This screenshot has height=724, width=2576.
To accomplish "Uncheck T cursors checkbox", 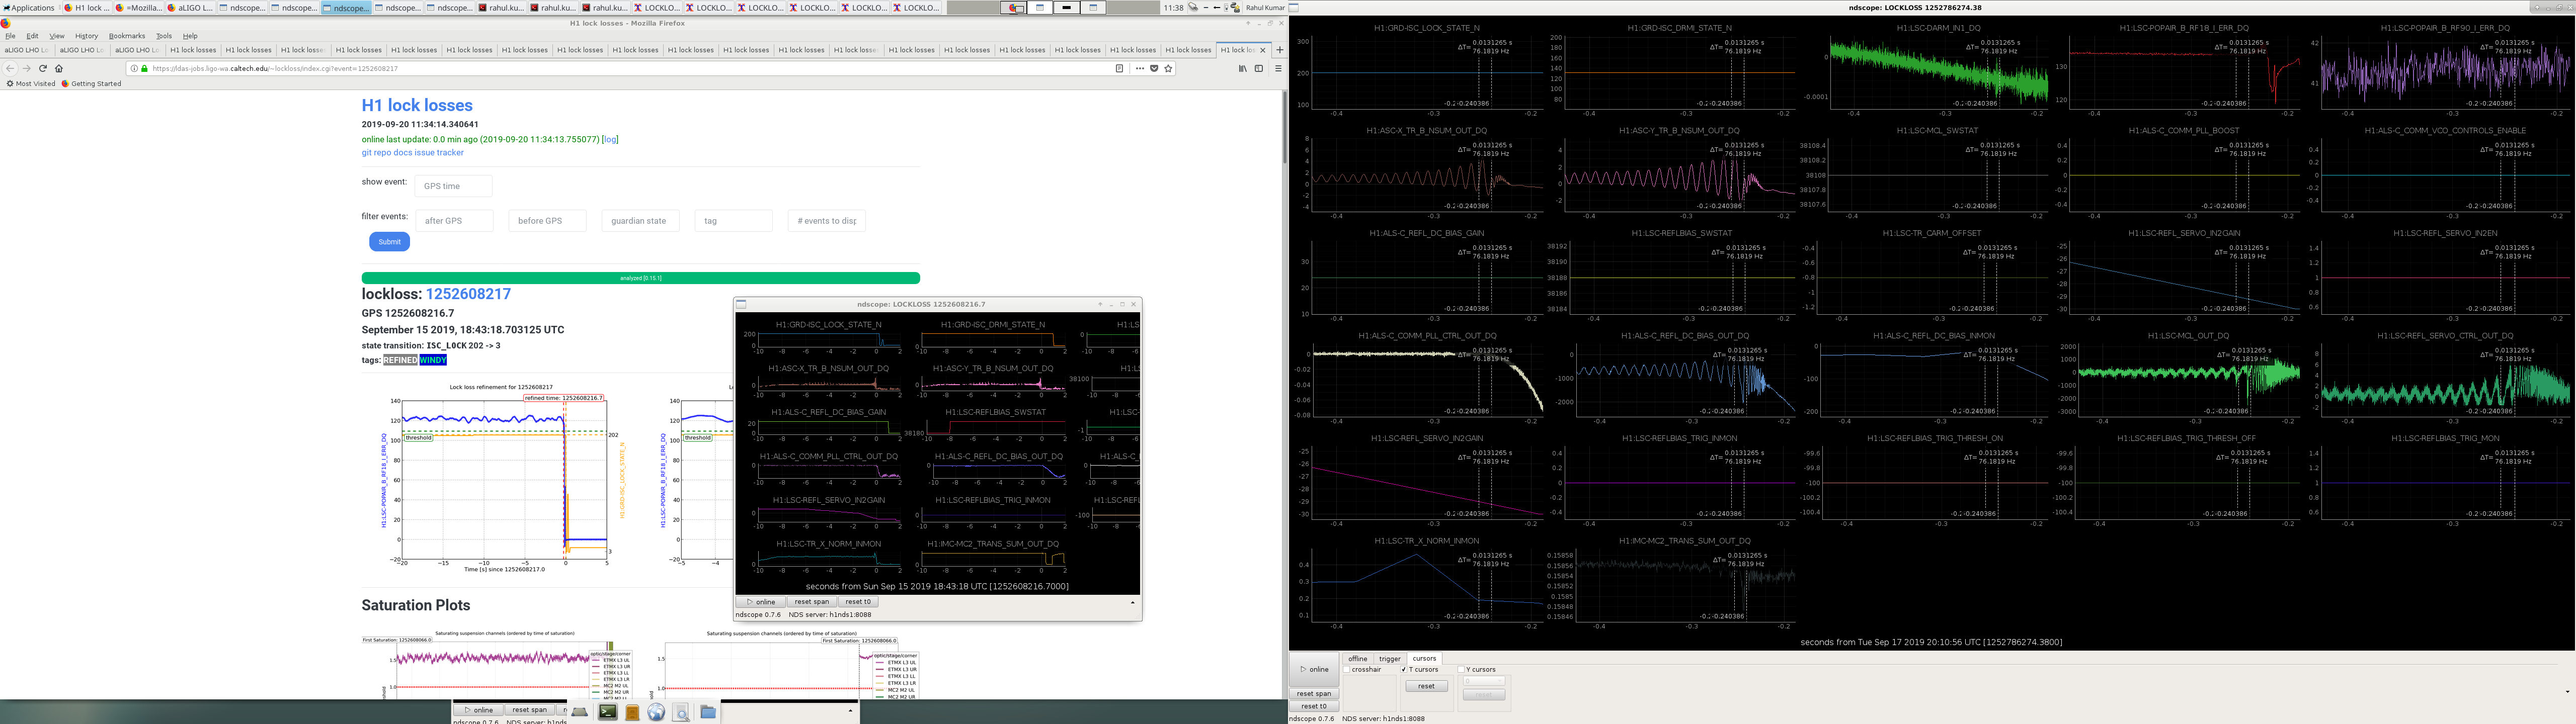I will pyautogui.click(x=1404, y=670).
